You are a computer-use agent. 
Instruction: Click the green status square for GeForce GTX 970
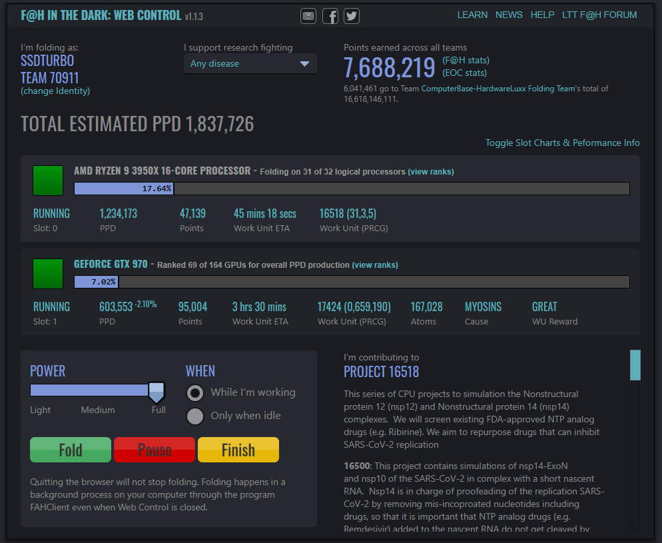pos(48,274)
